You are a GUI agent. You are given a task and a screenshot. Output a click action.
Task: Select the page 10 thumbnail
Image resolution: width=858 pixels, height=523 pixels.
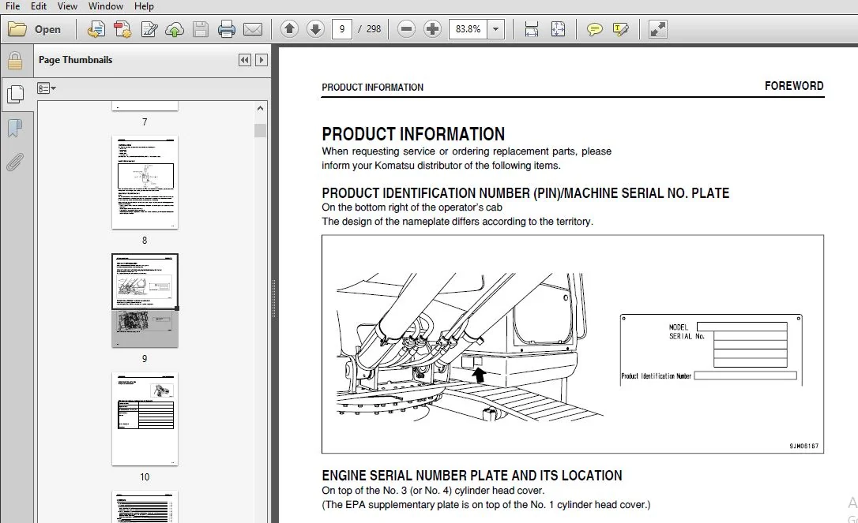pyautogui.click(x=145, y=419)
